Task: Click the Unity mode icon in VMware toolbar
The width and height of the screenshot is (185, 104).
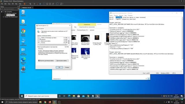Action: point(53,4)
